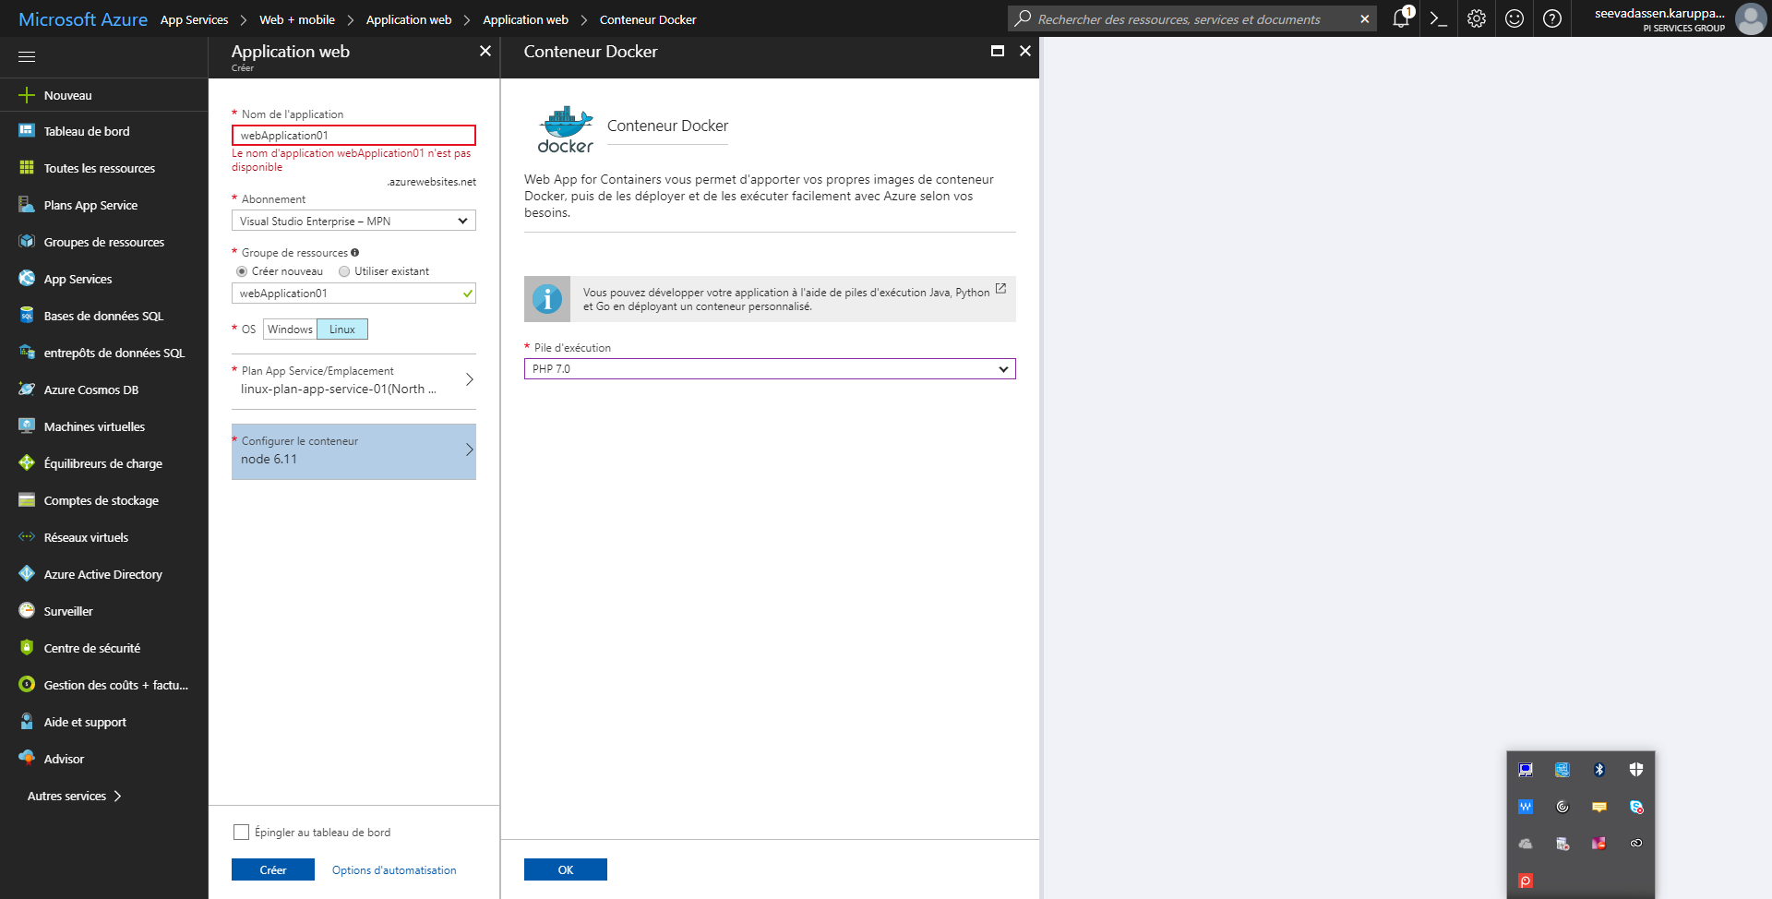Click the Nouveau plus icon
Screen dimensions: 1772x899
pos(27,95)
